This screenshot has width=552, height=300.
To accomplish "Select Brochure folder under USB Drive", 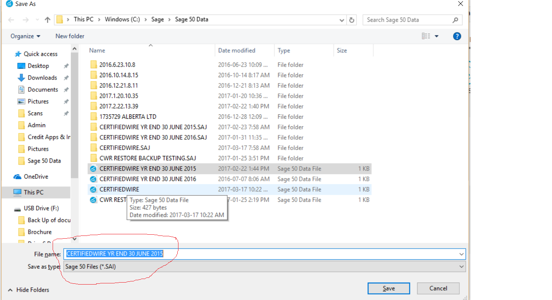I will 40,232.
